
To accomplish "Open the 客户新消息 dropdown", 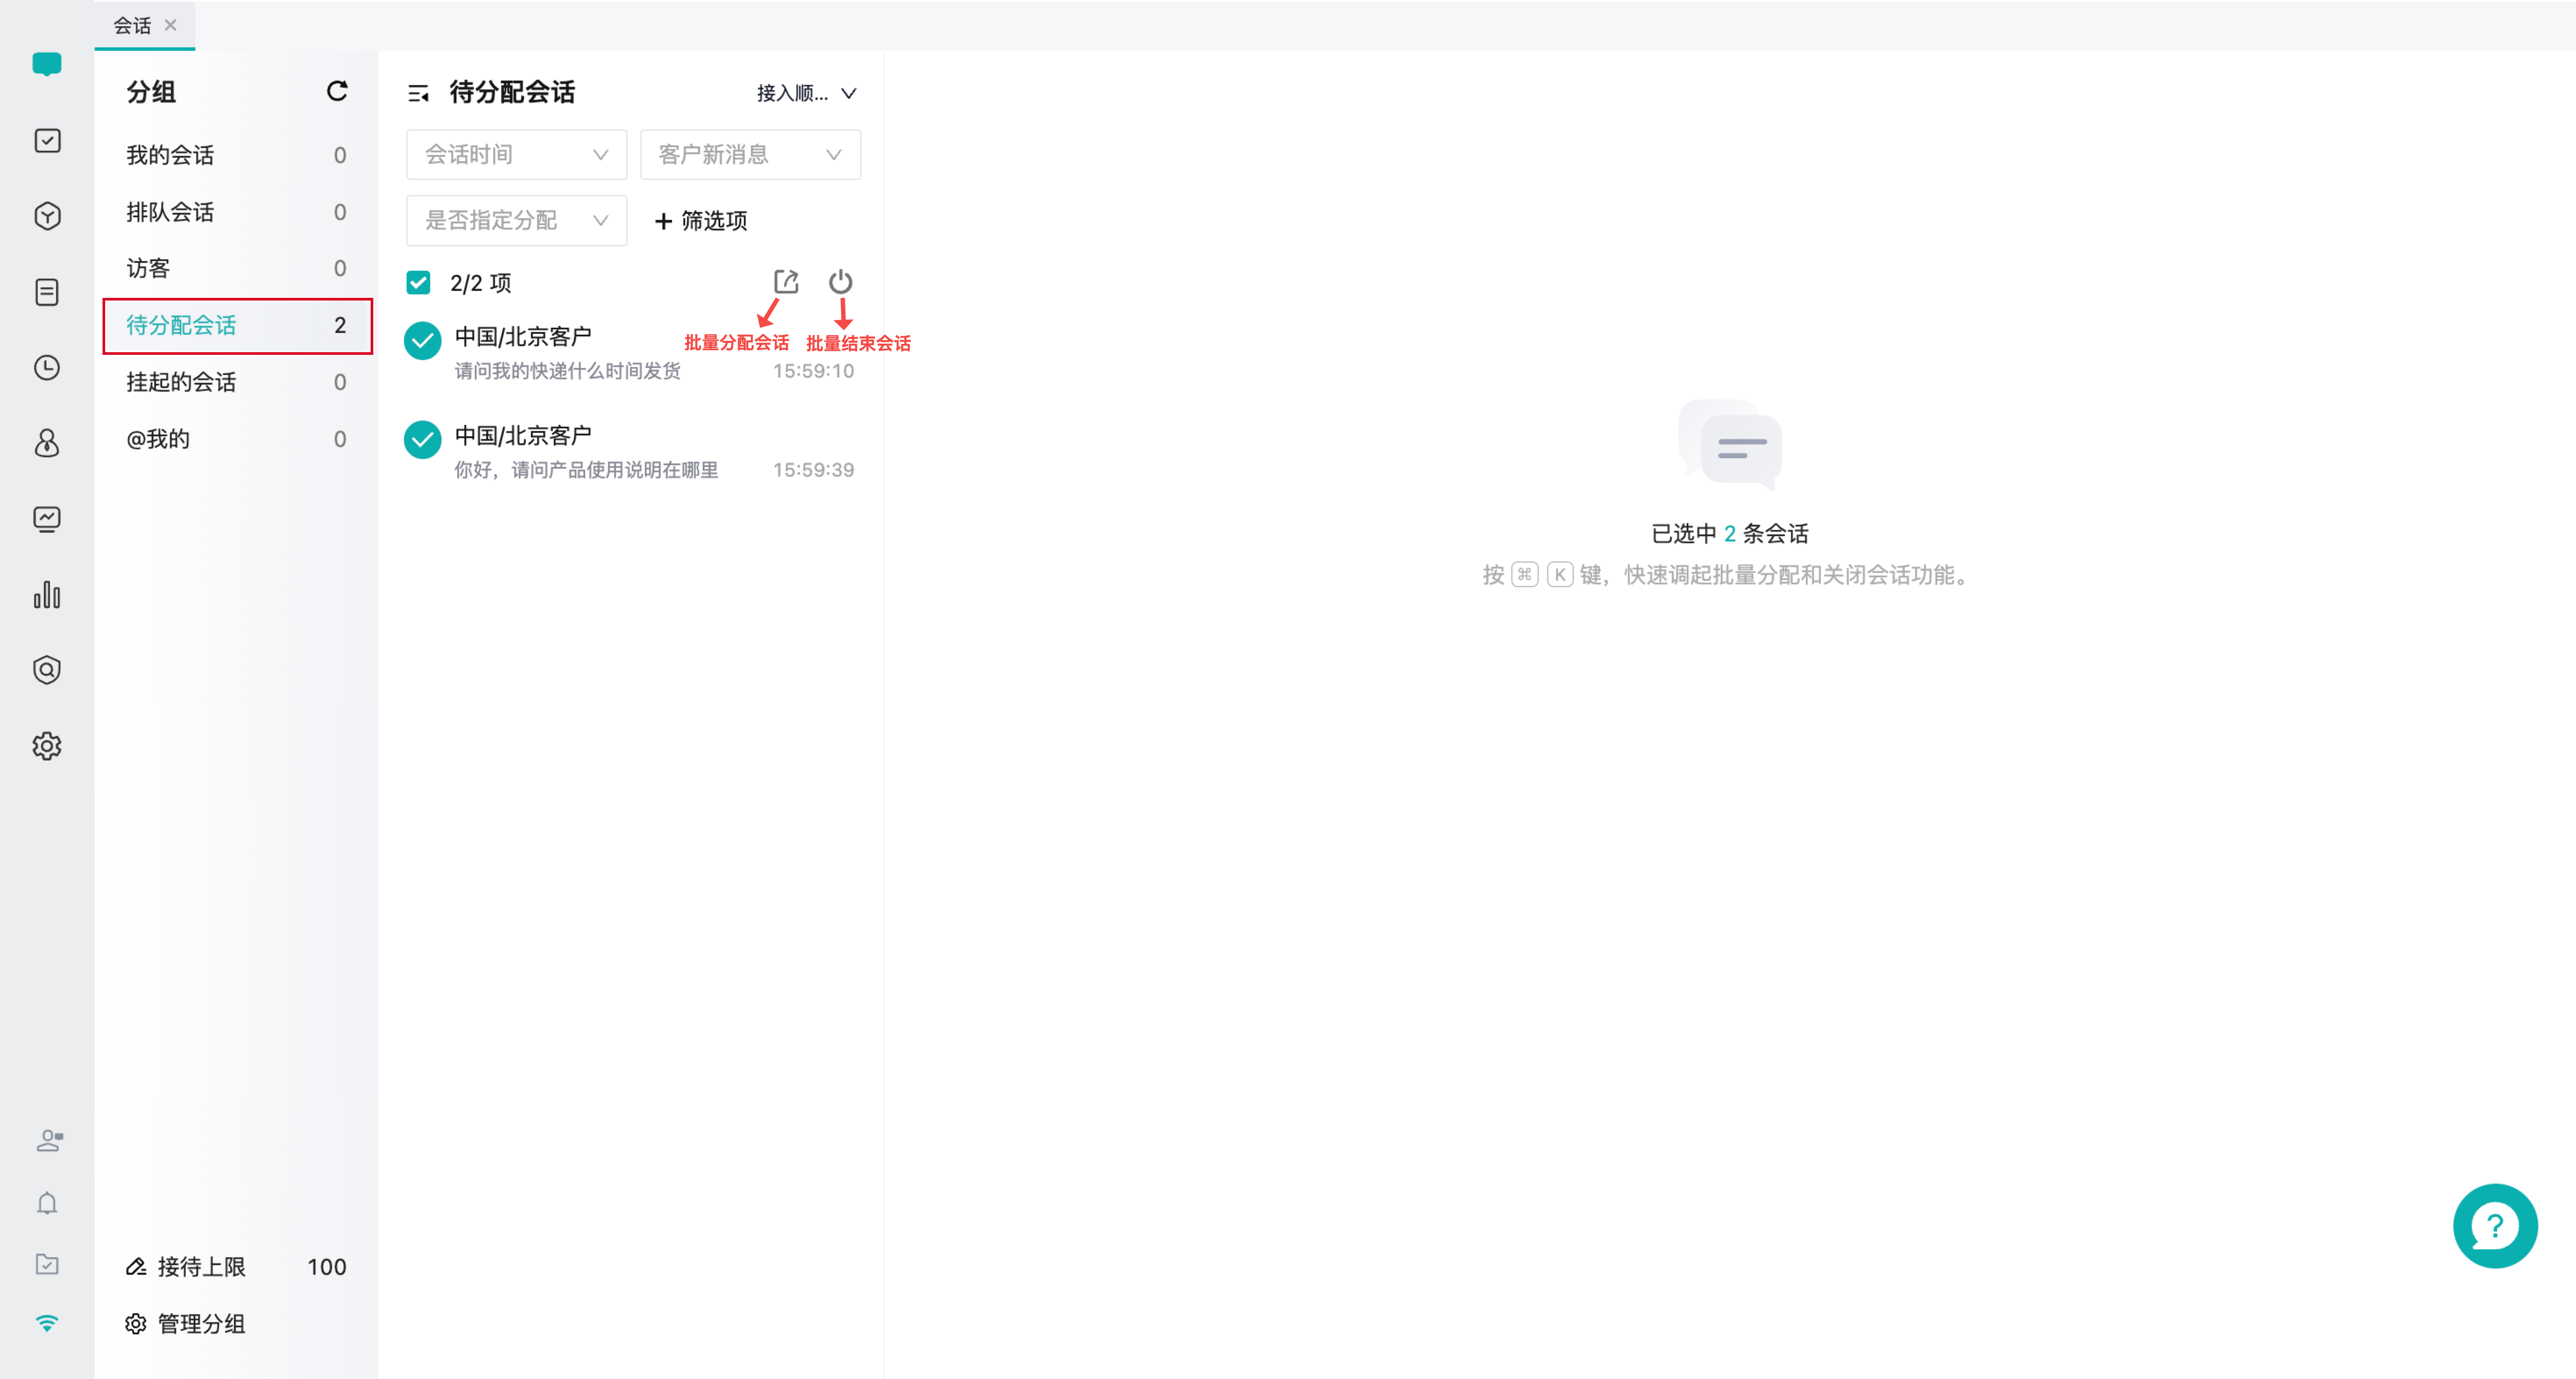I will click(x=749, y=154).
